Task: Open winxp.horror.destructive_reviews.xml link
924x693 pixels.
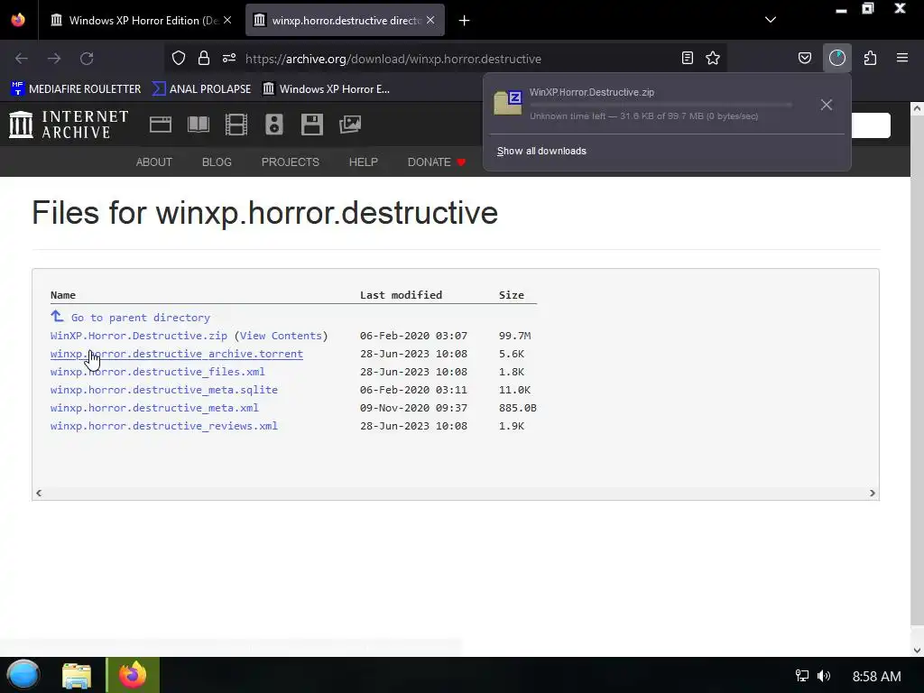Action: click(x=164, y=426)
